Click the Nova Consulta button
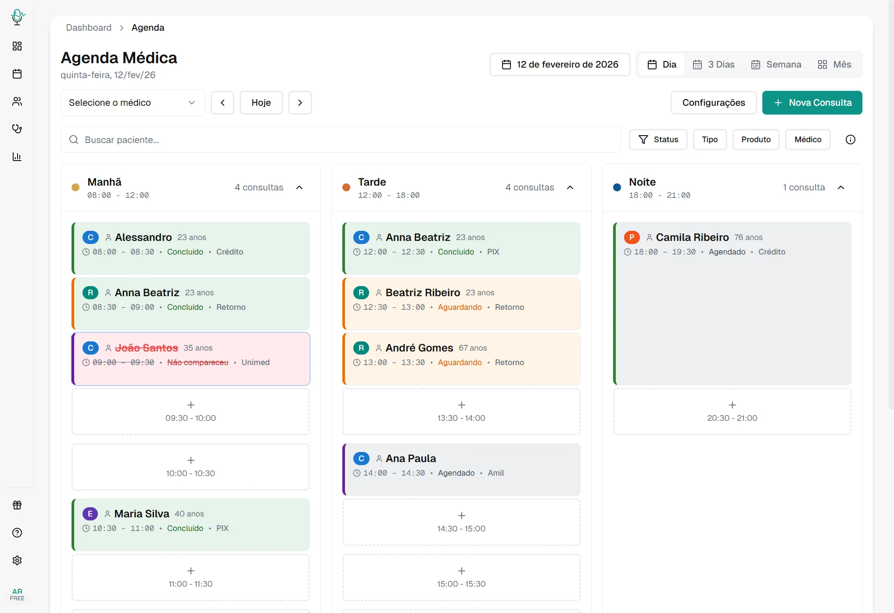Screen dimensions: 894x613 (812, 103)
